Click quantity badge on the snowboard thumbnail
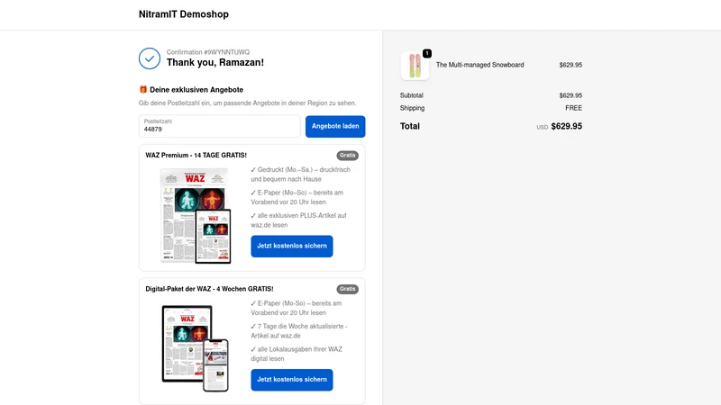 point(427,53)
